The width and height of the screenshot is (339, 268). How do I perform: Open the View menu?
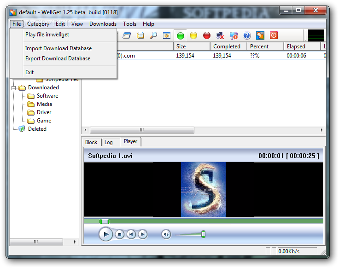click(x=77, y=24)
